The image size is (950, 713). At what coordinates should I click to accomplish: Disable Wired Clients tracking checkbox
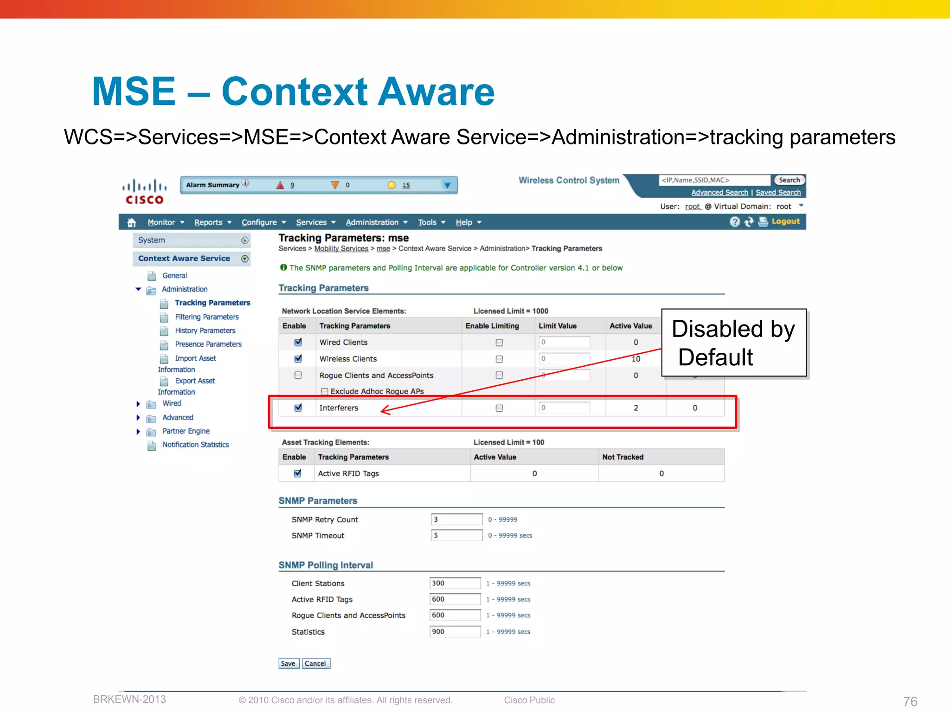click(298, 342)
